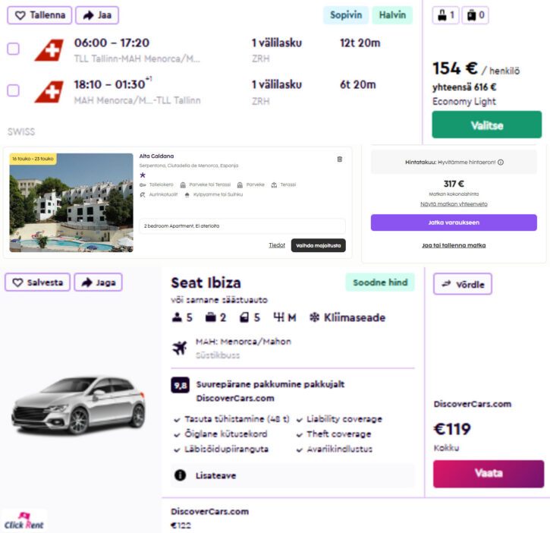Click the share arrow icon on Jaga
The height and width of the screenshot is (533, 550).
point(86,282)
